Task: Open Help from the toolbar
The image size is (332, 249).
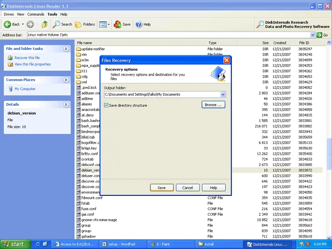Action: point(139,24)
